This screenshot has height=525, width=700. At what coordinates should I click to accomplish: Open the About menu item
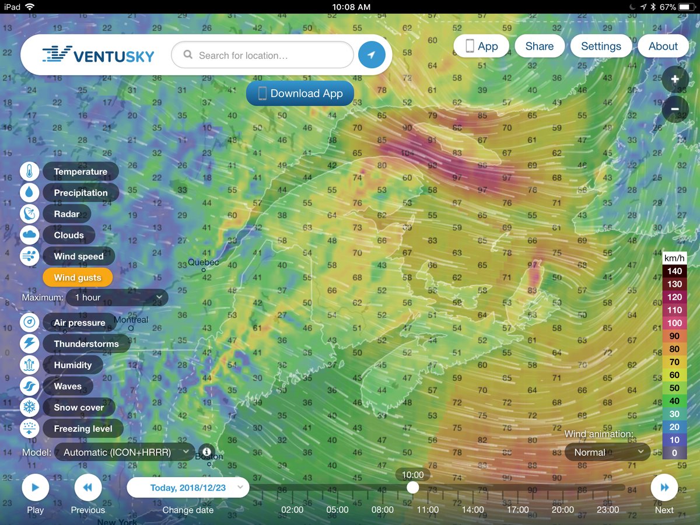[x=663, y=46]
